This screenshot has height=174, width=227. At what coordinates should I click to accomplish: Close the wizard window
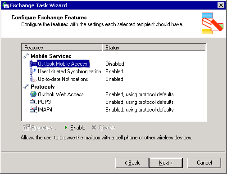pyautogui.click(x=221, y=5)
